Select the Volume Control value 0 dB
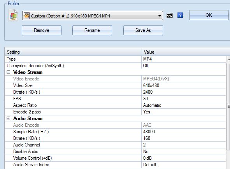 coord(147,158)
